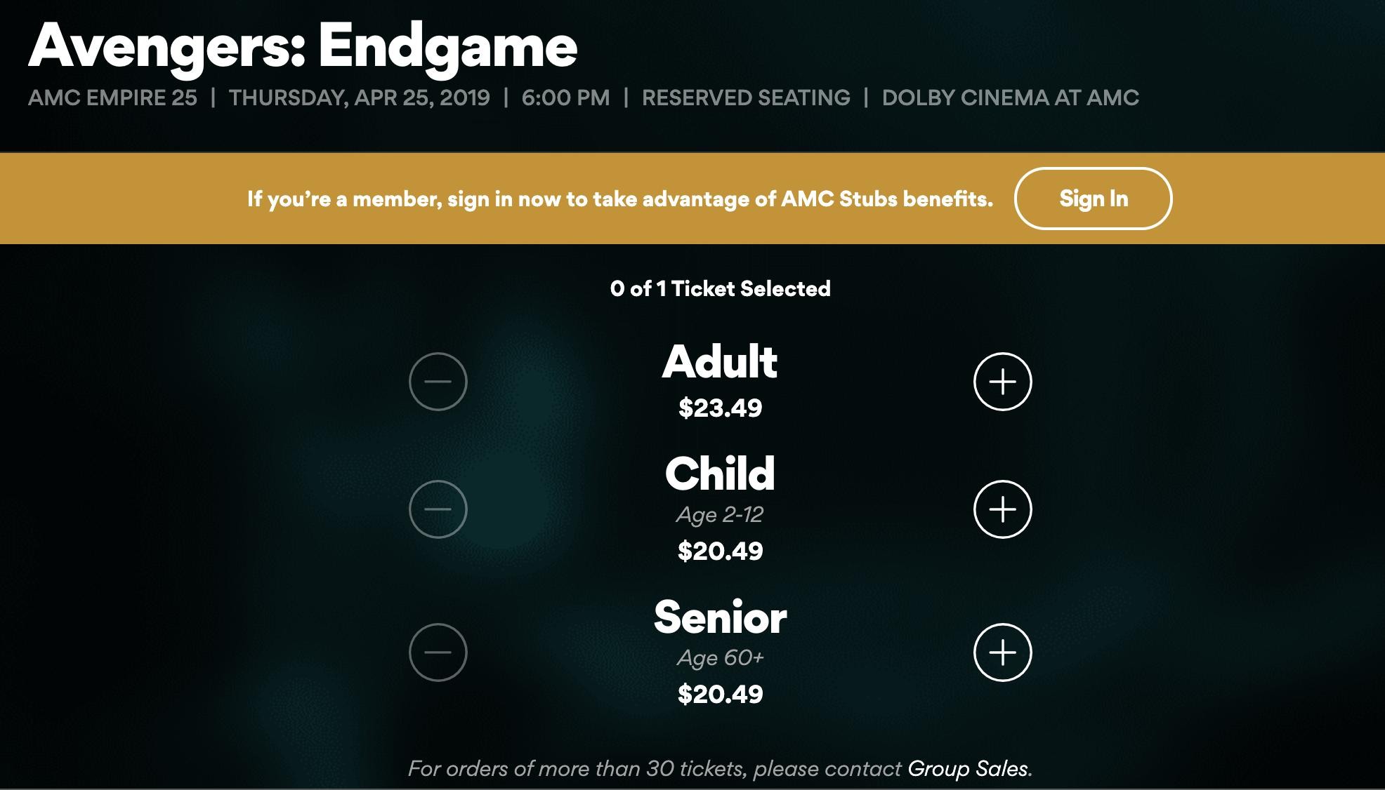The height and width of the screenshot is (790, 1385).
Task: Increase Child ticket count with plus icon
Action: pos(1002,509)
